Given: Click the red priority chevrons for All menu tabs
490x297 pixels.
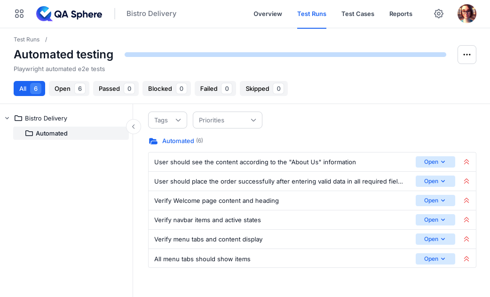Looking at the screenshot, I should pos(466,258).
